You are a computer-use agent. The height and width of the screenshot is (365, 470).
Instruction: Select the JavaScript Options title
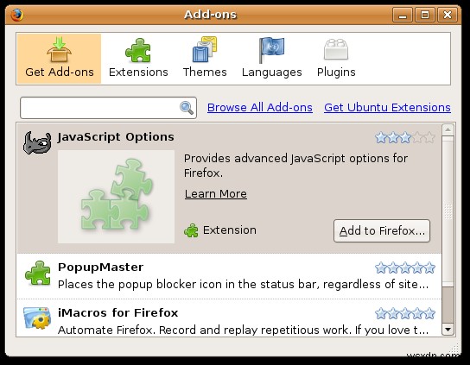tap(116, 137)
